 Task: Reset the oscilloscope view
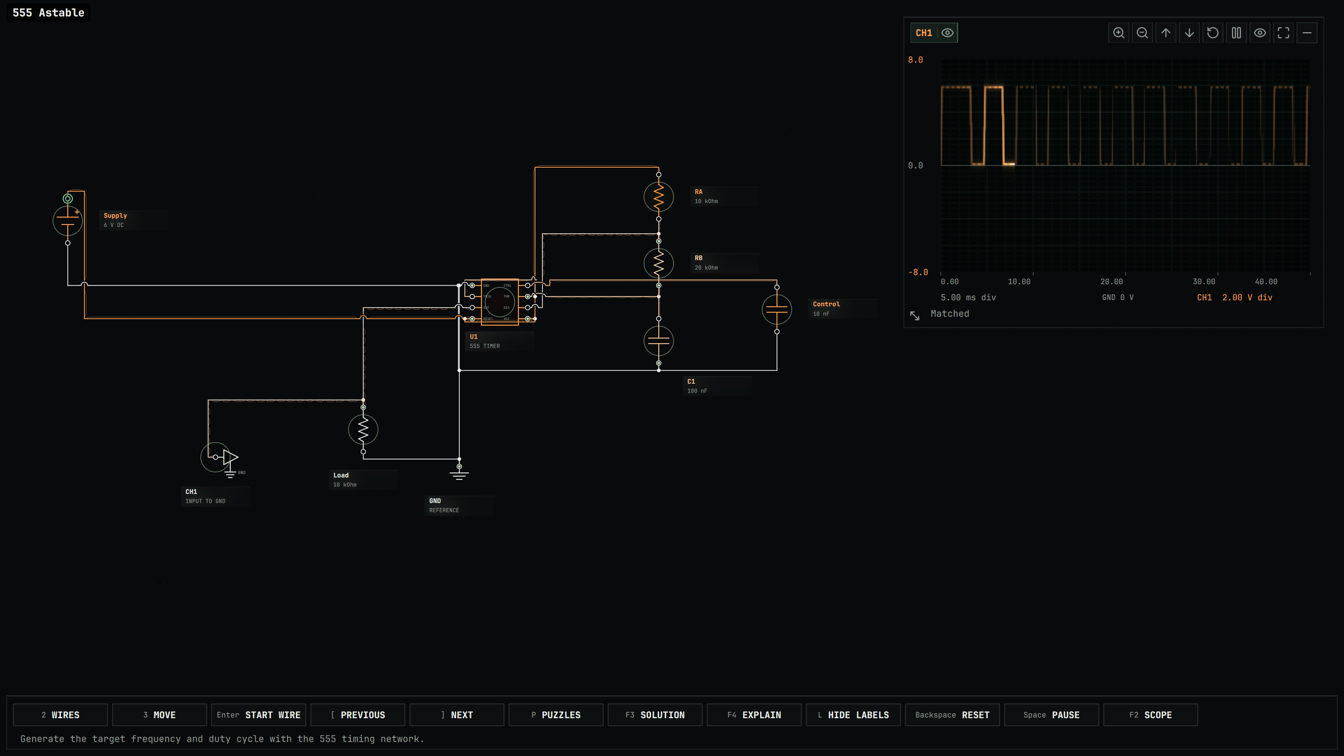[x=1212, y=33]
